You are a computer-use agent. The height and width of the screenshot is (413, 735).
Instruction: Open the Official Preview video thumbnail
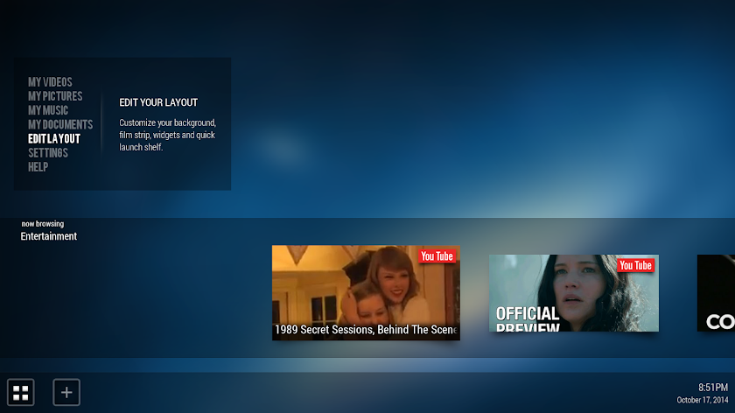click(x=574, y=293)
